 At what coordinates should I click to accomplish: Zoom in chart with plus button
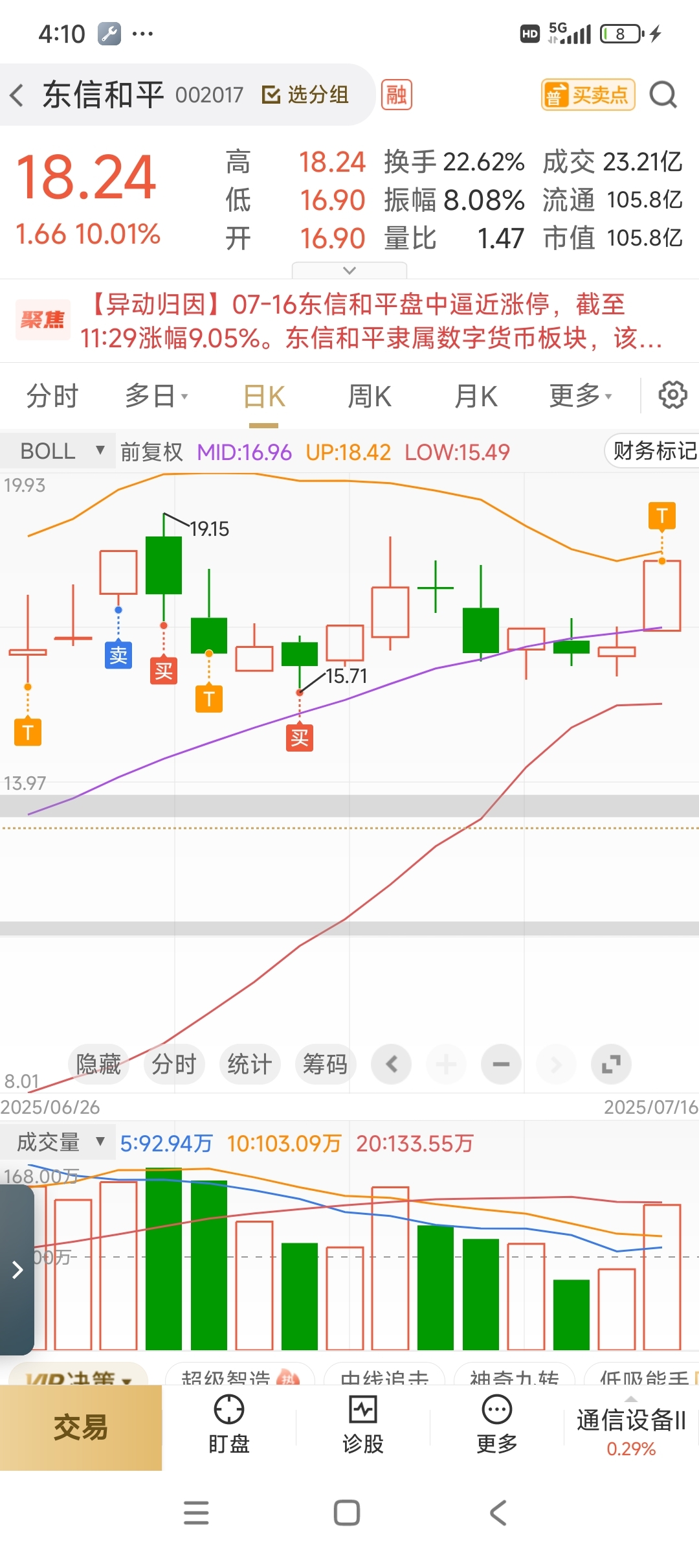click(446, 1064)
